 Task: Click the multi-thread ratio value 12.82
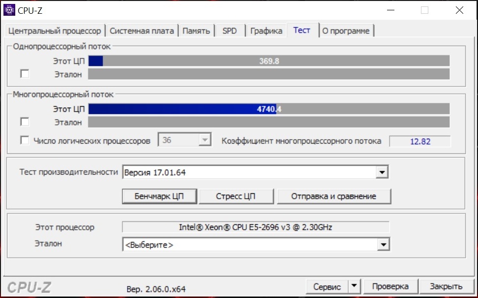click(x=420, y=142)
